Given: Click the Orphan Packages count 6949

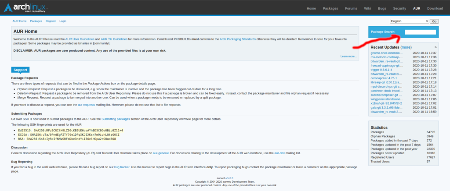Looking at the screenshot, I should 431,136.
